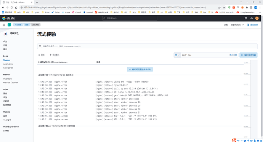Image resolution: width=263 pixels, height=142 pixels.
Task: Start live streaming with the play button
Action: [x=249, y=55]
